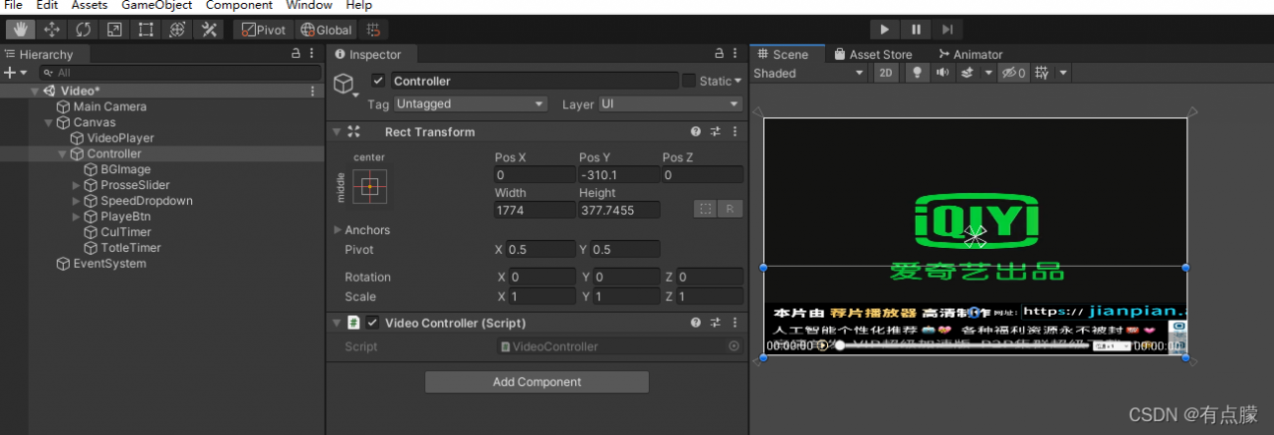Open Rect Transform more options menu
Screen dimensions: 1274x435
point(736,131)
